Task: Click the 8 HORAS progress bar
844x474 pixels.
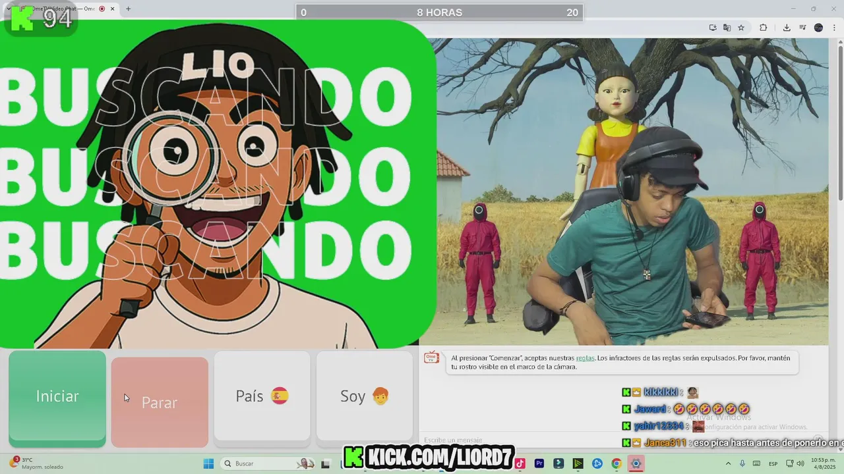Action: pos(439,13)
